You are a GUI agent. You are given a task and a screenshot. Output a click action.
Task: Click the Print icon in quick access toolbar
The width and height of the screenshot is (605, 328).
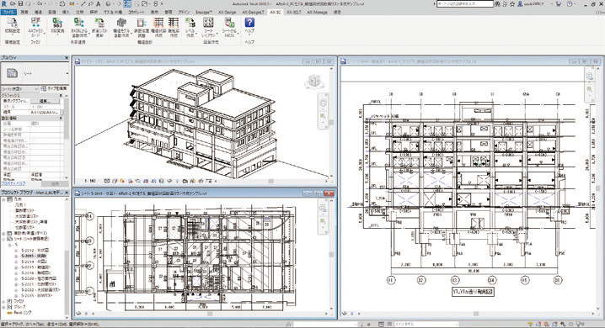click(63, 4)
